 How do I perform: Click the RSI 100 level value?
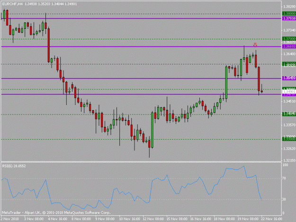pos(286,165)
